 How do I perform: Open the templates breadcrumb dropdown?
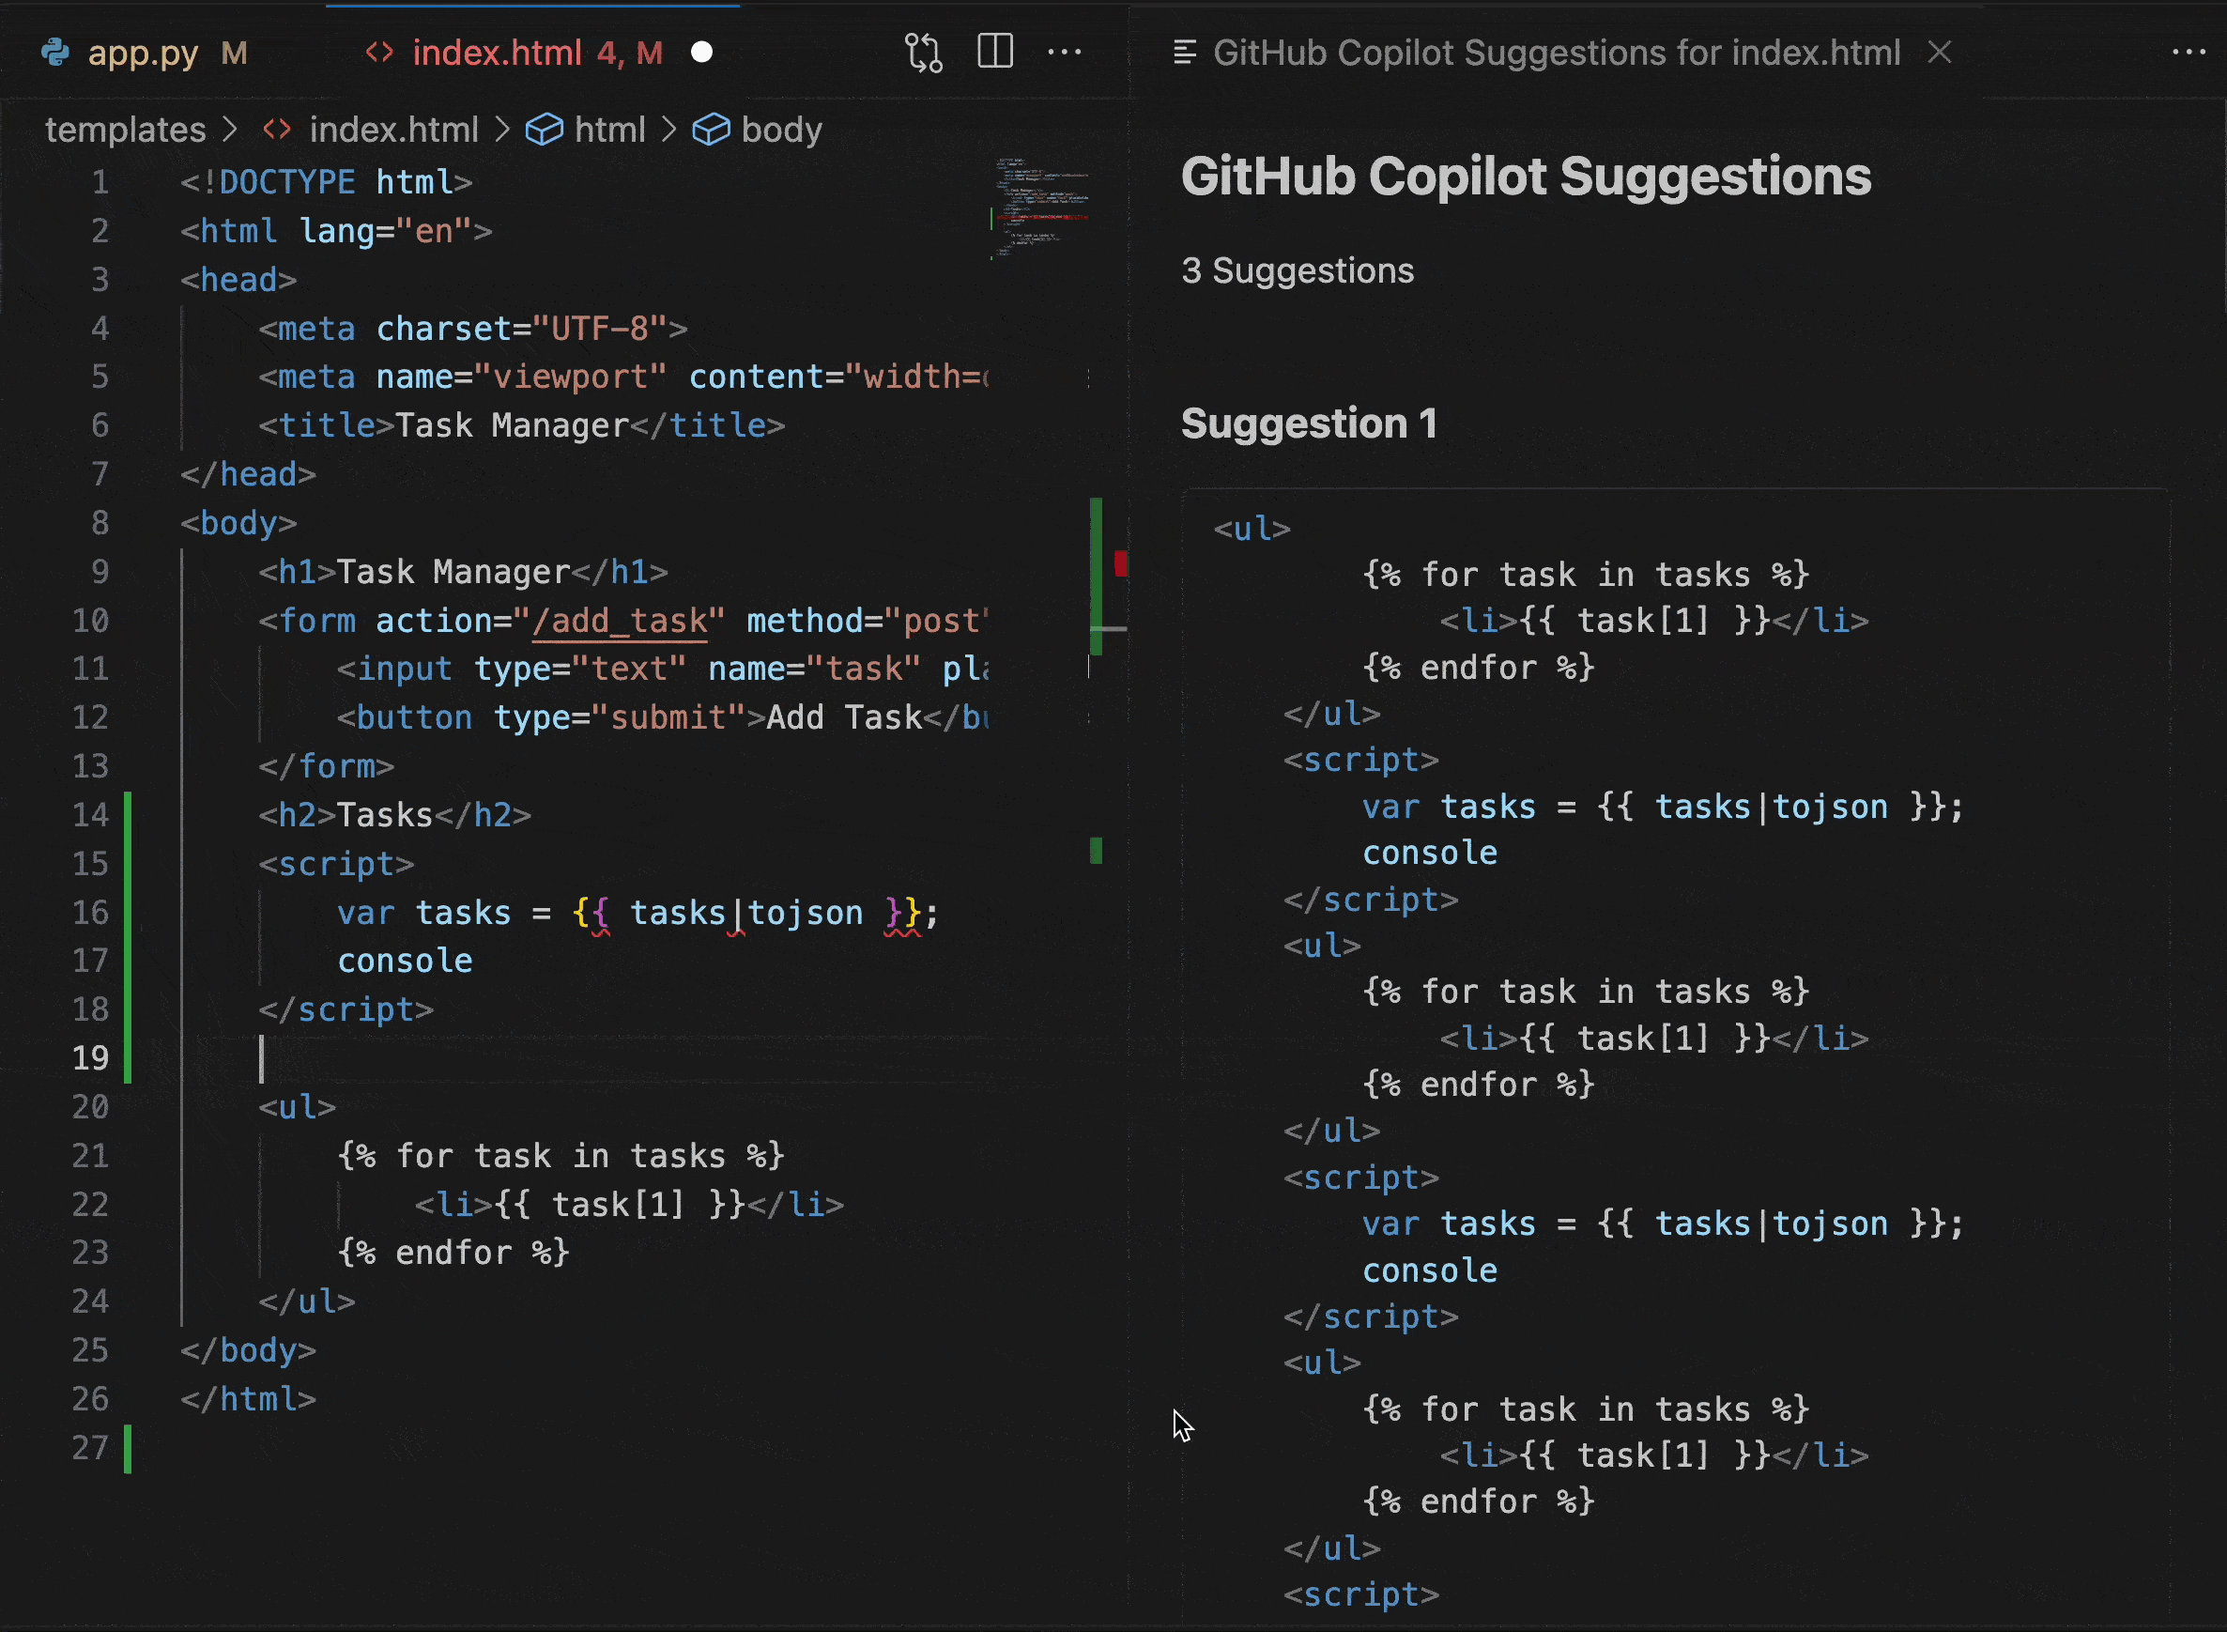tap(125, 130)
